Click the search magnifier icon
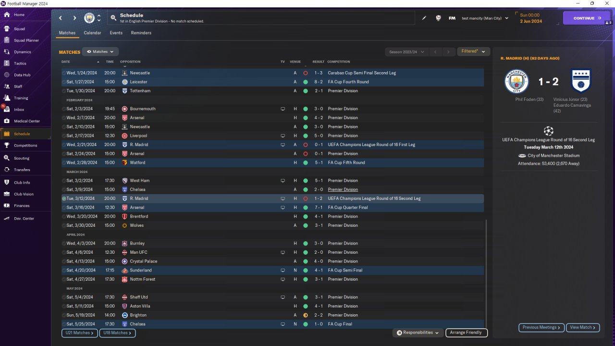Screen dimensions: 615x346 pyautogui.click(x=113, y=18)
